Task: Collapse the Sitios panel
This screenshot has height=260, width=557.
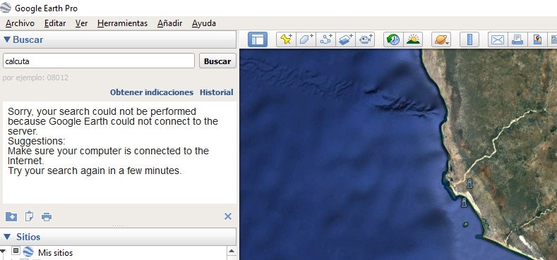Action: 7,237
